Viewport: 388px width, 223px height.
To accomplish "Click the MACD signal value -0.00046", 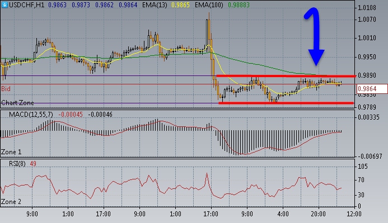I will [x=100, y=115].
